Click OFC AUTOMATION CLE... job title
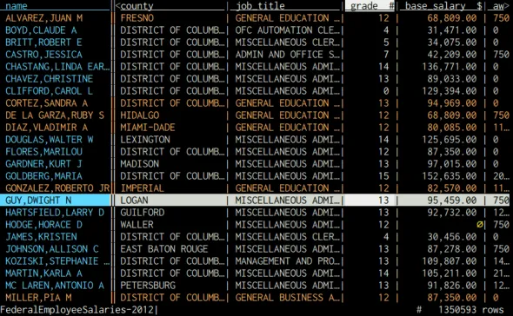The height and width of the screenshot is (316, 513). point(287,30)
